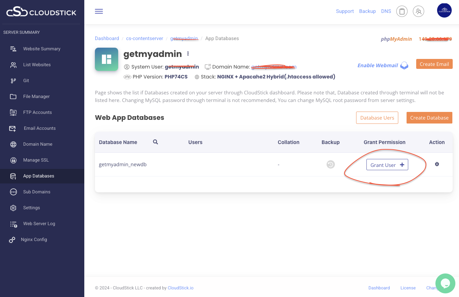Click the database backup restore icon

331,165
